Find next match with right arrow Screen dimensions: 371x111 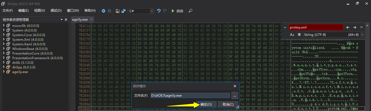355,27
